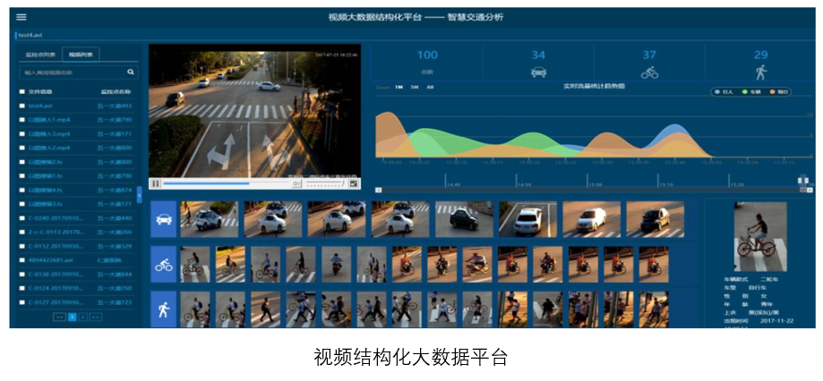The image size is (823, 381).
Task: Set chart zoom to 1M
Action: point(399,88)
